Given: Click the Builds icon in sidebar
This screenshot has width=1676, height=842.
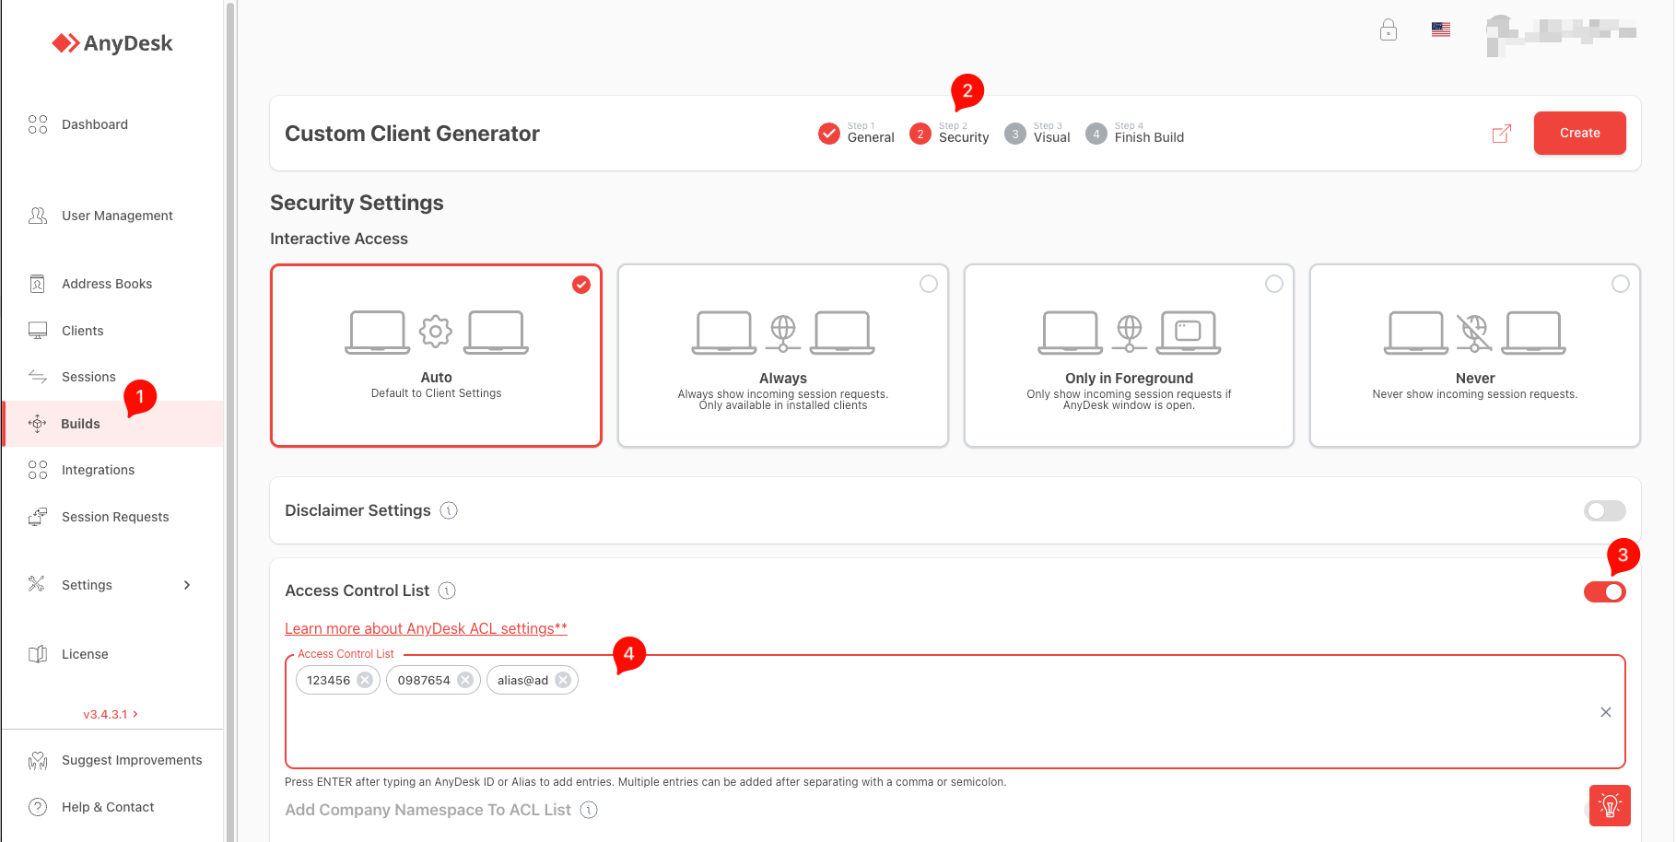Looking at the screenshot, I should pos(38,424).
